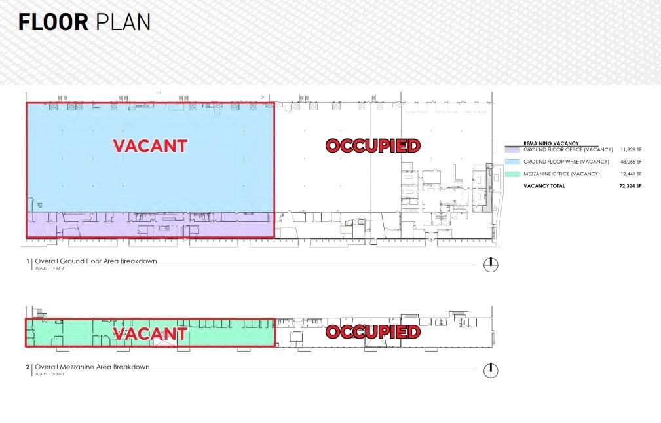
Task: Click the 72,324 SF vacancy total value
Action: [x=629, y=186]
